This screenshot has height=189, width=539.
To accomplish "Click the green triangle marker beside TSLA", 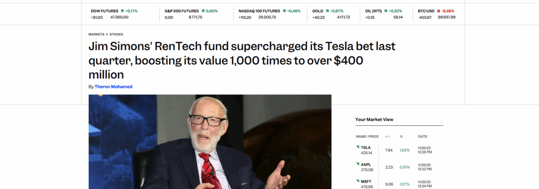I will tap(357, 146).
